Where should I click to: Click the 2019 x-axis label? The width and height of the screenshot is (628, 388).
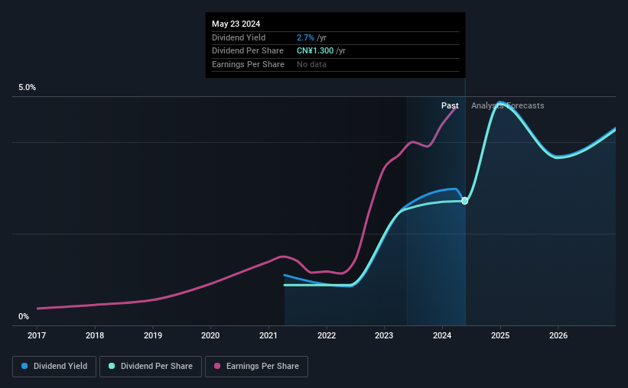pyautogui.click(x=152, y=335)
